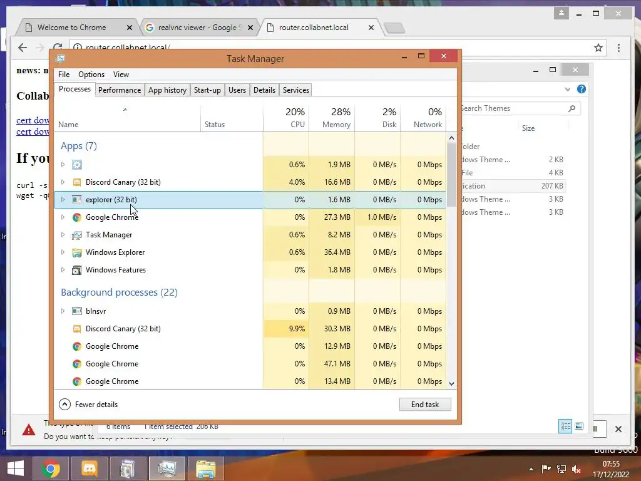The height and width of the screenshot is (481, 641).
Task: Click the Task Manager process icon
Action: pos(77,235)
